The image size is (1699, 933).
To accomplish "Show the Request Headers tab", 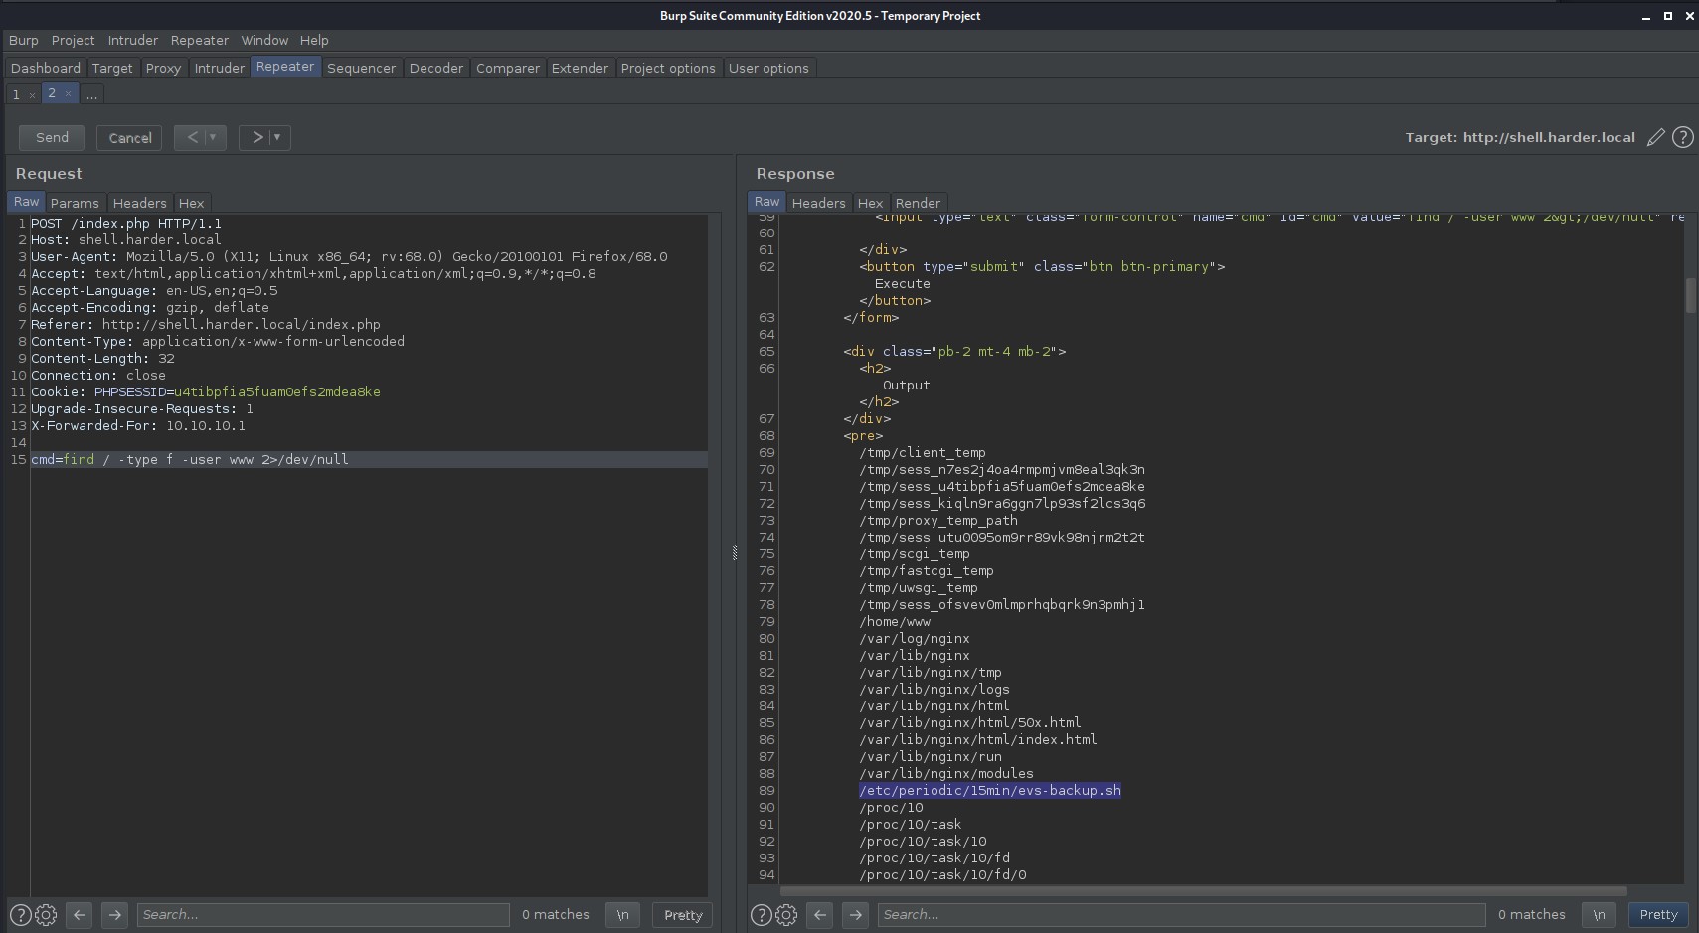I will [139, 203].
